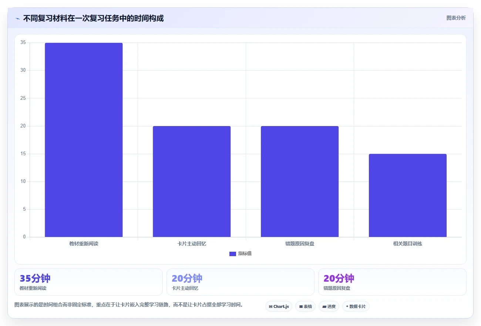This screenshot has width=481, height=326.
Task: Click the x-axis label 错题原因复盘
Action: [300, 244]
